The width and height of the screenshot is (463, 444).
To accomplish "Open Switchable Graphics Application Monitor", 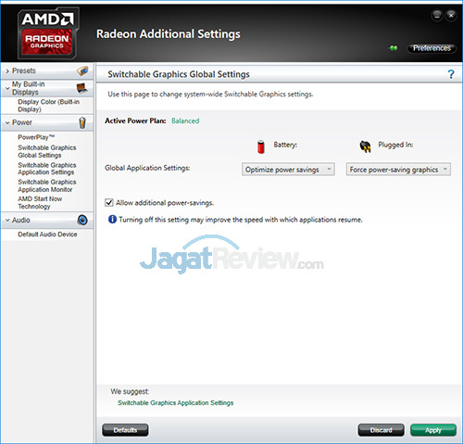I will tap(47, 185).
